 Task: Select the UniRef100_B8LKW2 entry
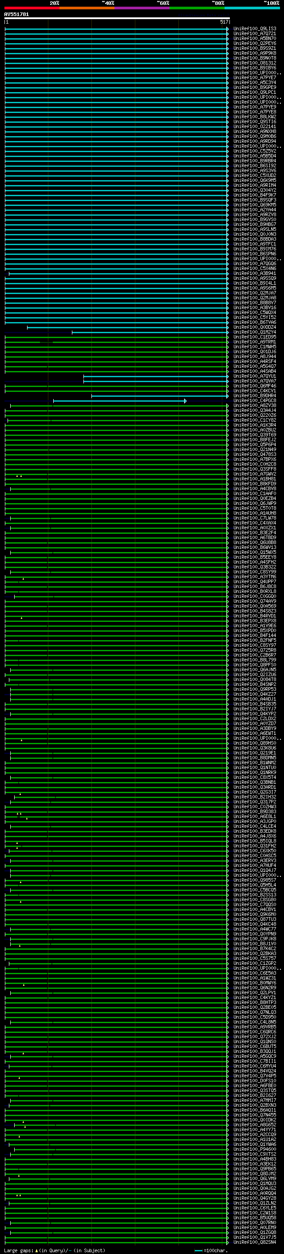(x=255, y=117)
